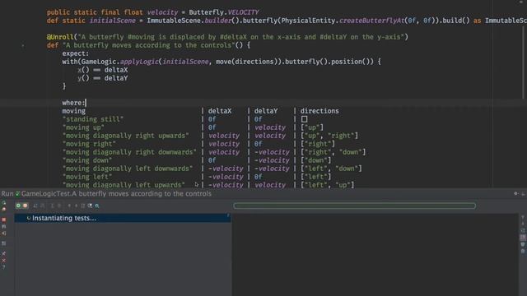This screenshot has width=527, height=296.
Task: Click the "moving up" string
Action: coord(83,127)
